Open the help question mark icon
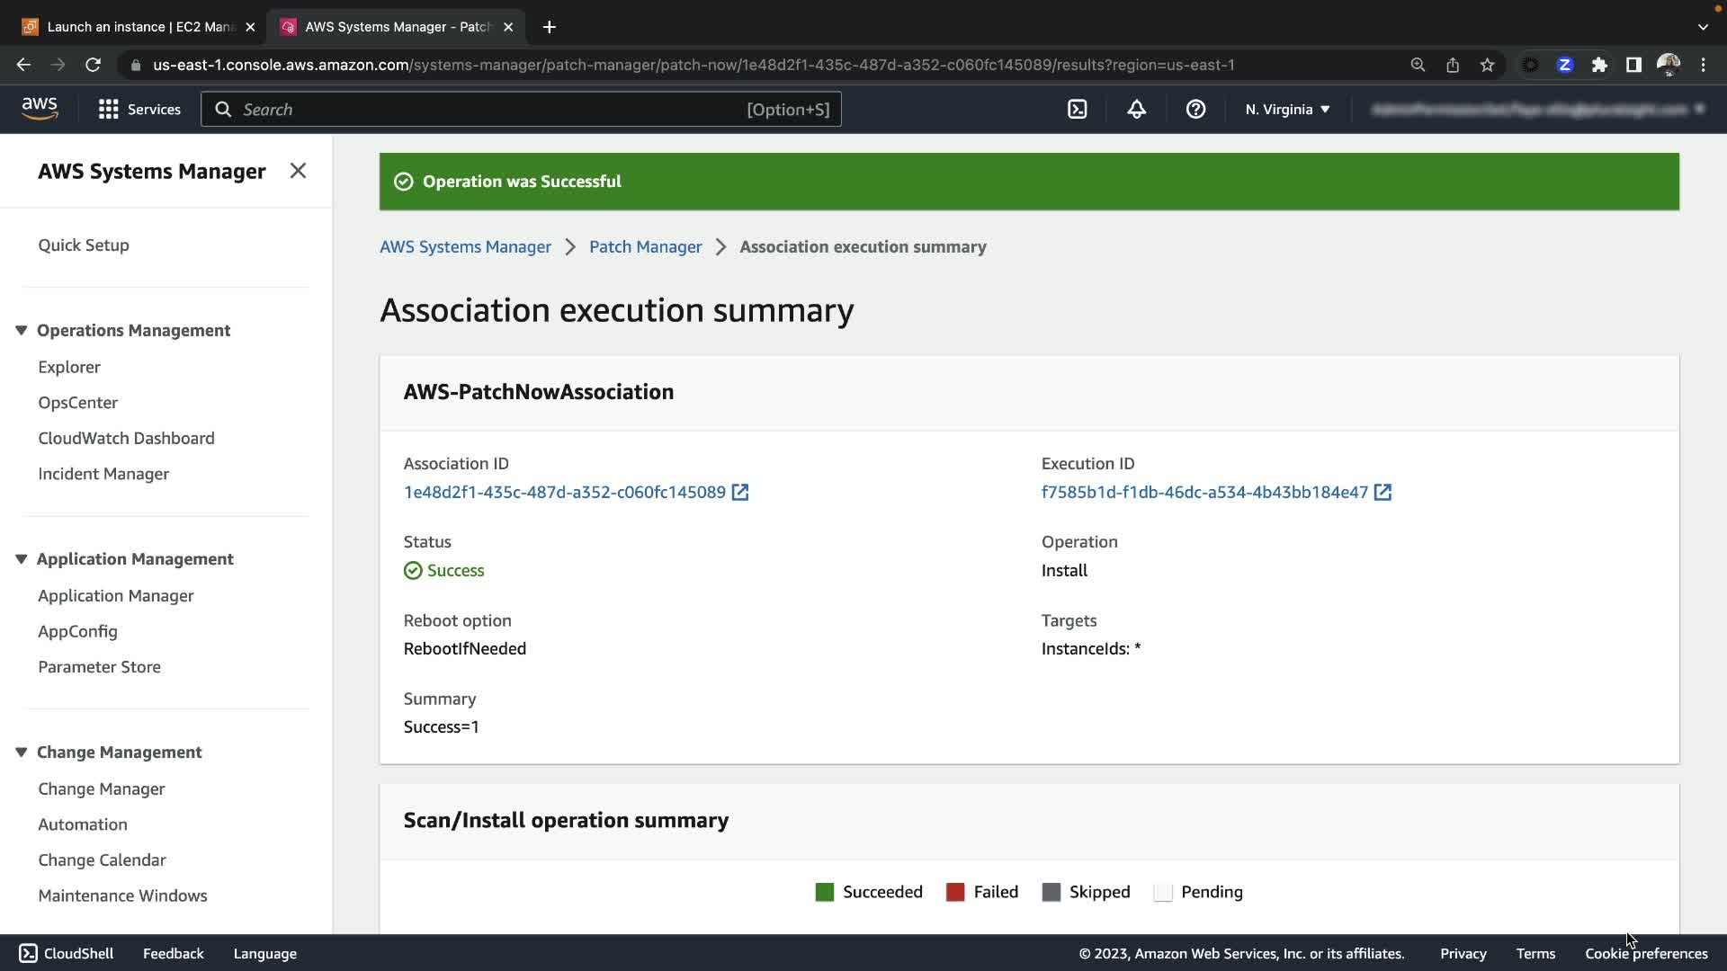The height and width of the screenshot is (971, 1727). [x=1195, y=110]
